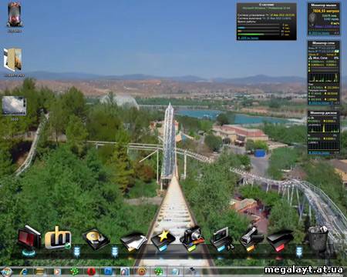This screenshot has height=277, width=347.
Task: Open the red round taskbar application
Action: (x=91, y=272)
